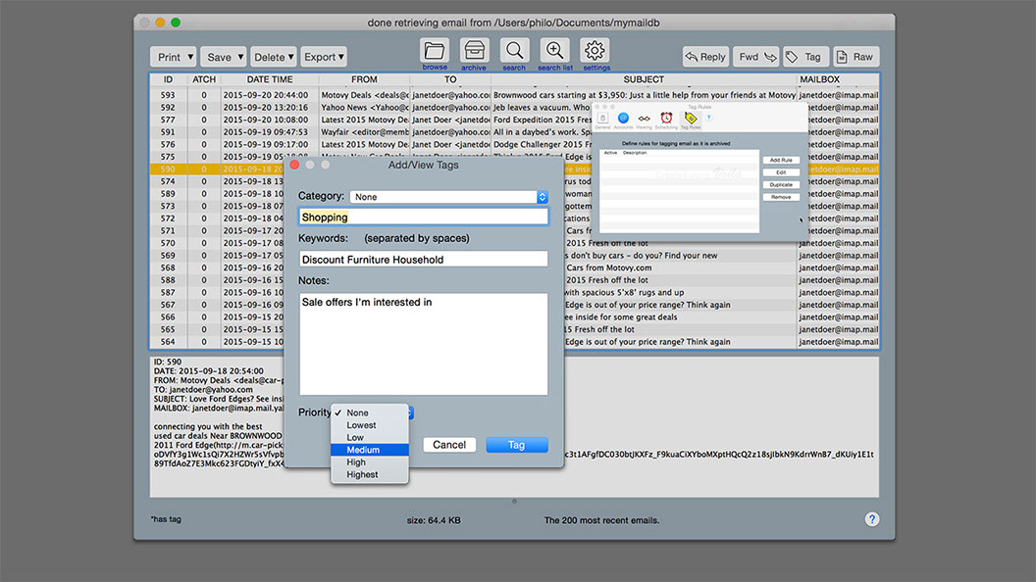1036x582 pixels.
Task: Choose None in Priority menu
Action: tap(369, 413)
